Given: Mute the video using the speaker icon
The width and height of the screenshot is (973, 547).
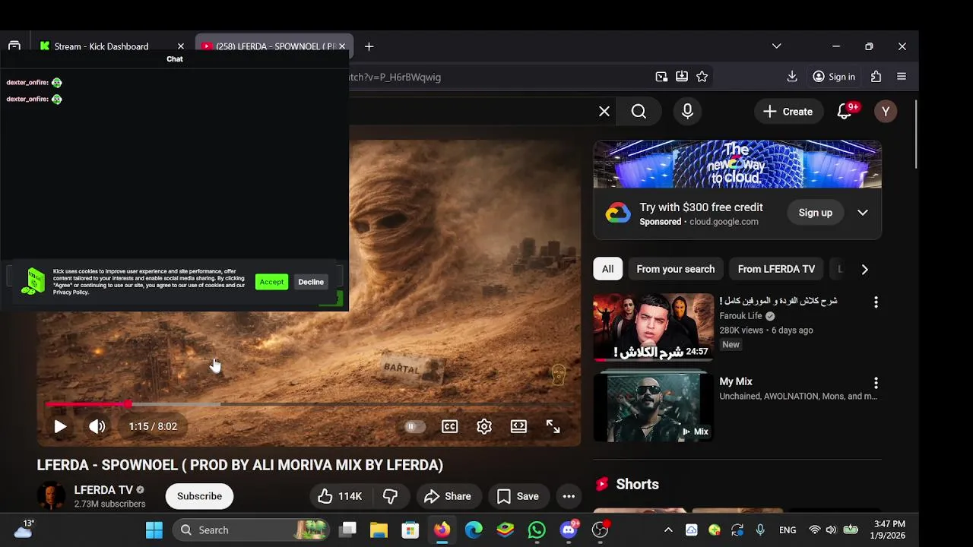Looking at the screenshot, I should [97, 426].
